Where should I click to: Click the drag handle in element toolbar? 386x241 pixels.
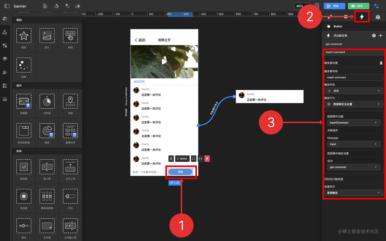coord(171,159)
